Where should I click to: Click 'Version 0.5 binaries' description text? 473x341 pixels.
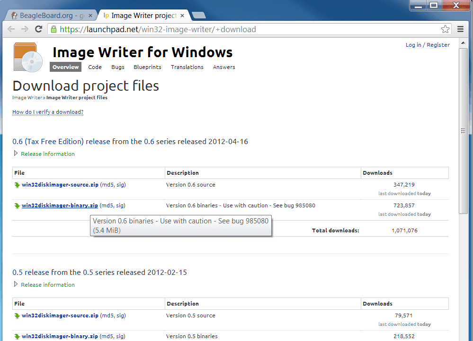click(192, 336)
